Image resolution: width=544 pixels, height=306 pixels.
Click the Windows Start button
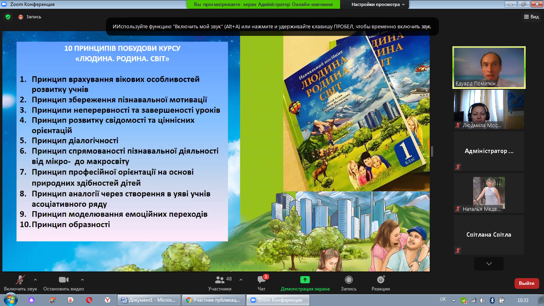[x=10, y=300]
